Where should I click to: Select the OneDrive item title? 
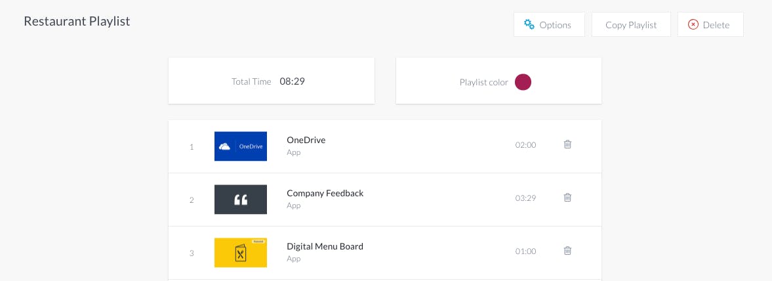306,140
